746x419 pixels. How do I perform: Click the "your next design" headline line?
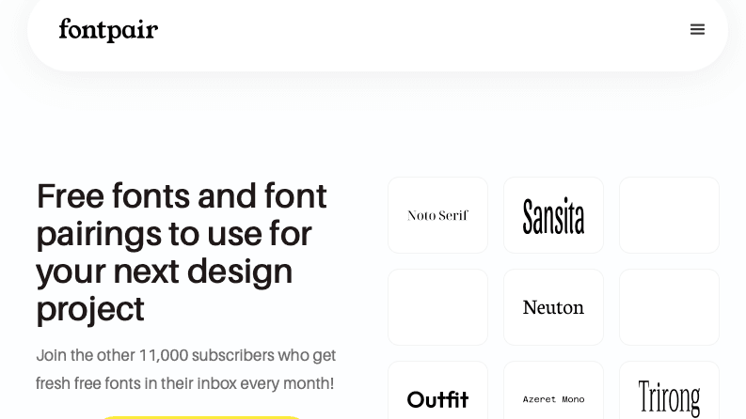(164, 272)
